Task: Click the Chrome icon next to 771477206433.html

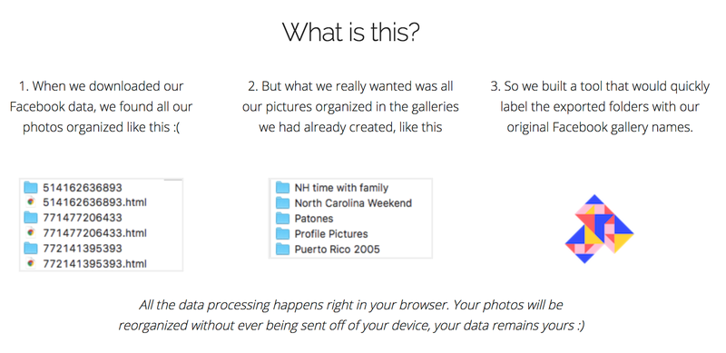Action: point(31,232)
